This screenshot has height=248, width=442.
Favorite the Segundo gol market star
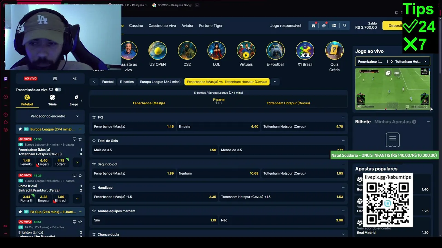point(94,164)
